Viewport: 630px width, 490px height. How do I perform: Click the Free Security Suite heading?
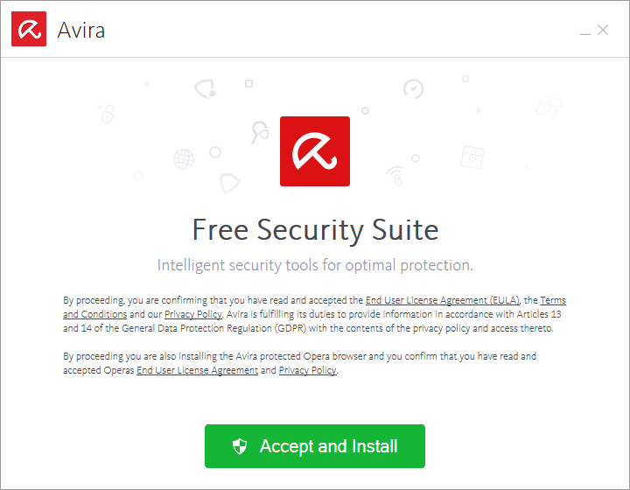[x=315, y=230]
